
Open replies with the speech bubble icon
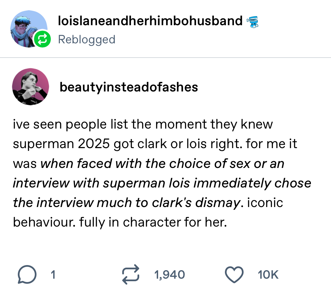[x=27, y=275]
